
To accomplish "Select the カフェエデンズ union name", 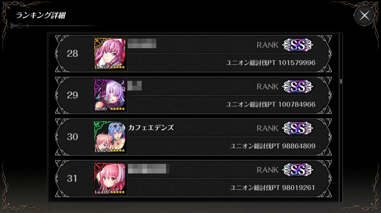I will 151,128.
